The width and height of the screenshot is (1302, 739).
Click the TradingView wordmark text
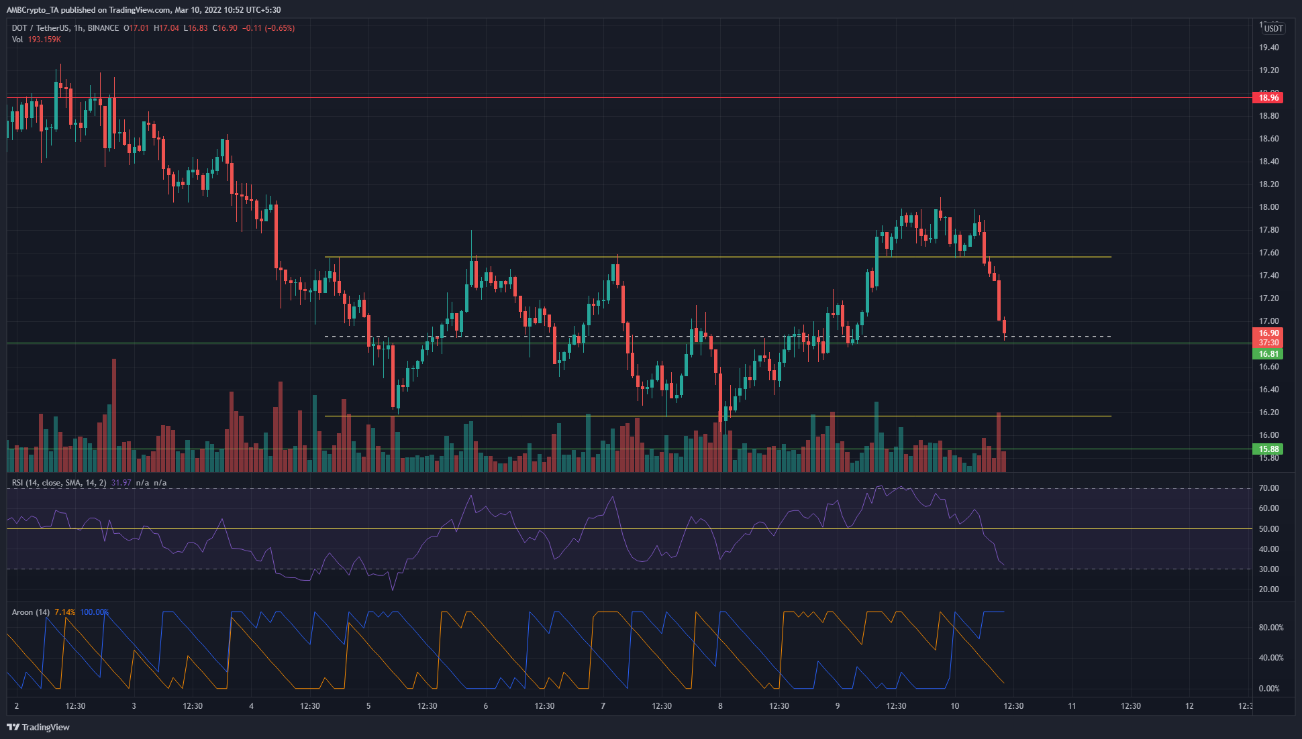[46, 727]
